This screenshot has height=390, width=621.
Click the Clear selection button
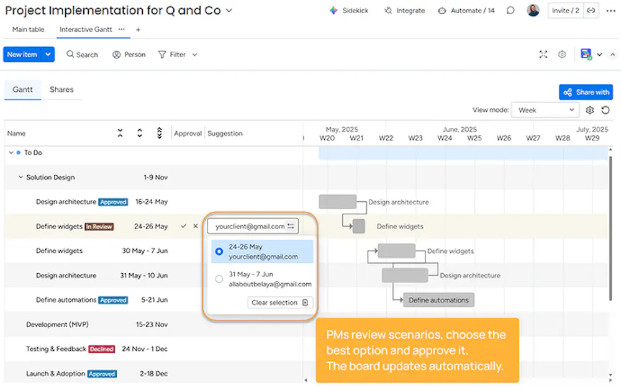pos(281,303)
